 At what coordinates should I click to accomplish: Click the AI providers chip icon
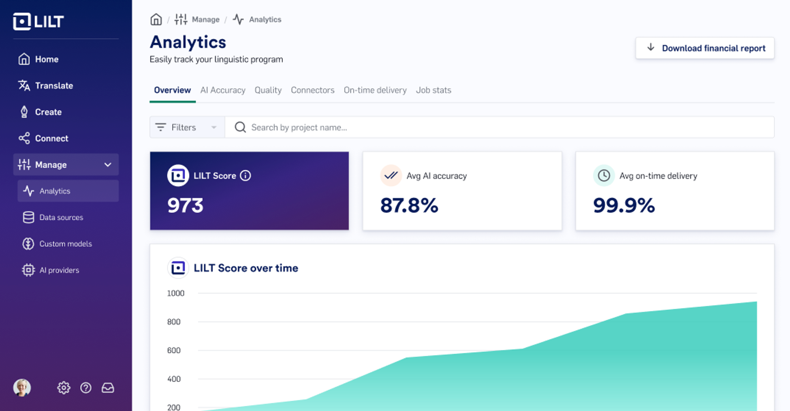pyautogui.click(x=28, y=270)
